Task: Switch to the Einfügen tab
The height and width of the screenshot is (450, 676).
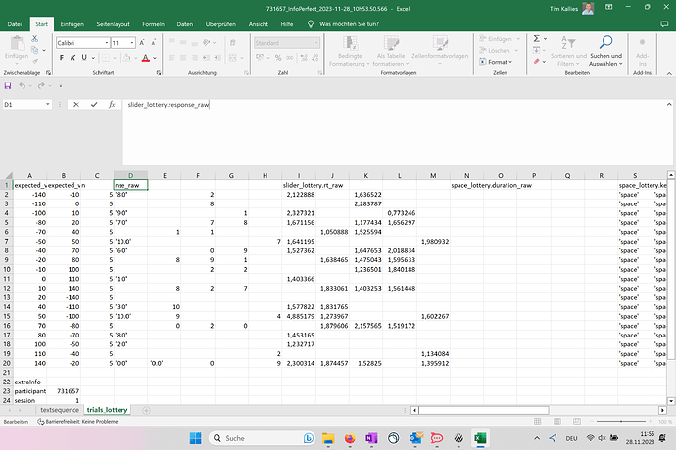Action: pyautogui.click(x=72, y=24)
